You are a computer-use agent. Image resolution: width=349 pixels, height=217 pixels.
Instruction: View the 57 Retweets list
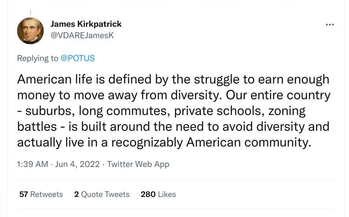pos(41,194)
